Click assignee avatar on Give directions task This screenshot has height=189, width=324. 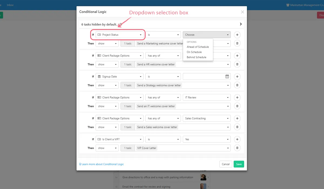pos(203,177)
